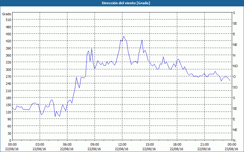Click the 180 degree axis label
This screenshot has height=152, width=244.
click(9, 98)
